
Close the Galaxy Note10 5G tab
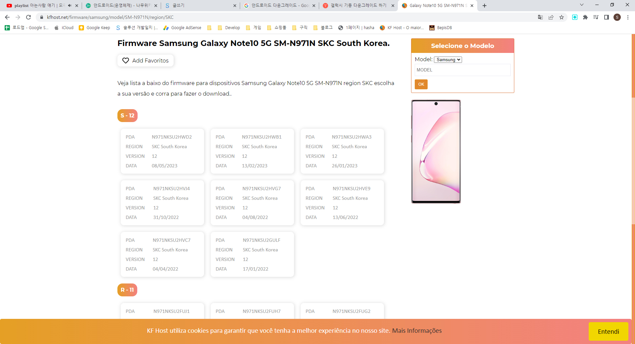472,6
